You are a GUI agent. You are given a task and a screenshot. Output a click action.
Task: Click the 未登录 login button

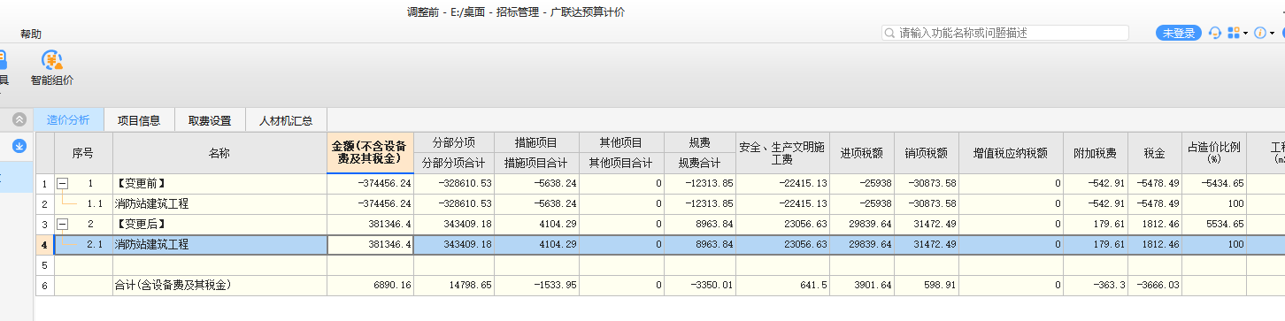click(1179, 33)
